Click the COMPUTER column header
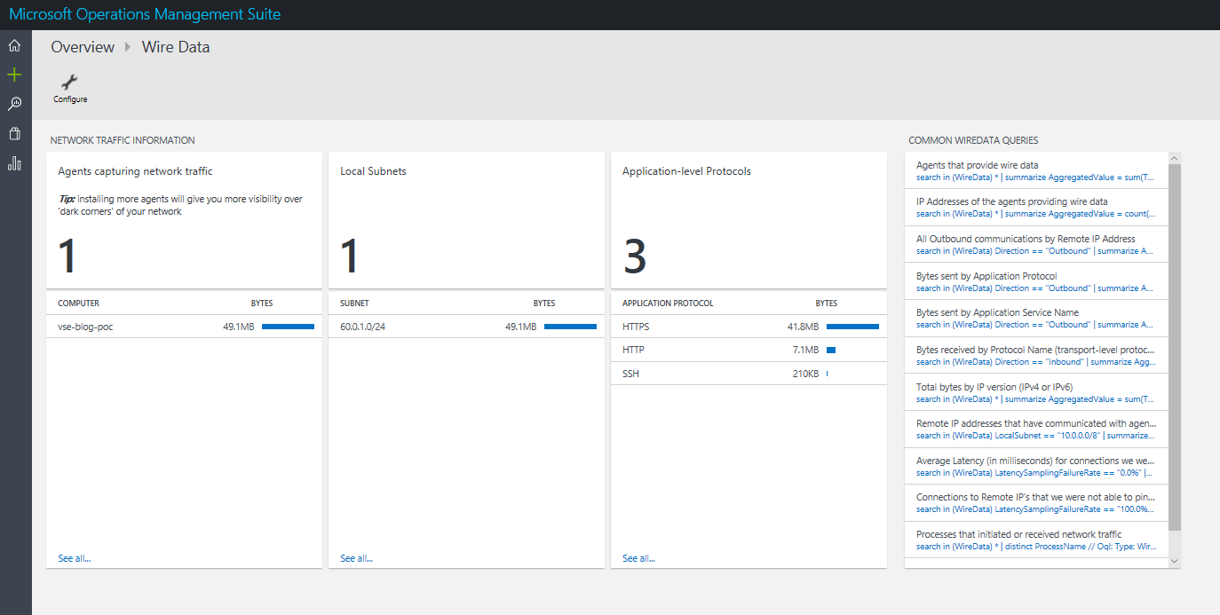Viewport: 1220px width, 615px height. coord(78,304)
